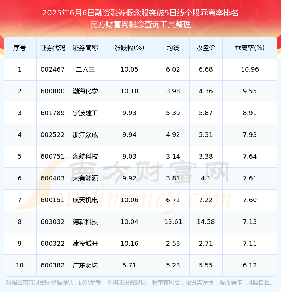Select stock code 601789
The height and width of the screenshot is (292, 281).
click(x=53, y=113)
